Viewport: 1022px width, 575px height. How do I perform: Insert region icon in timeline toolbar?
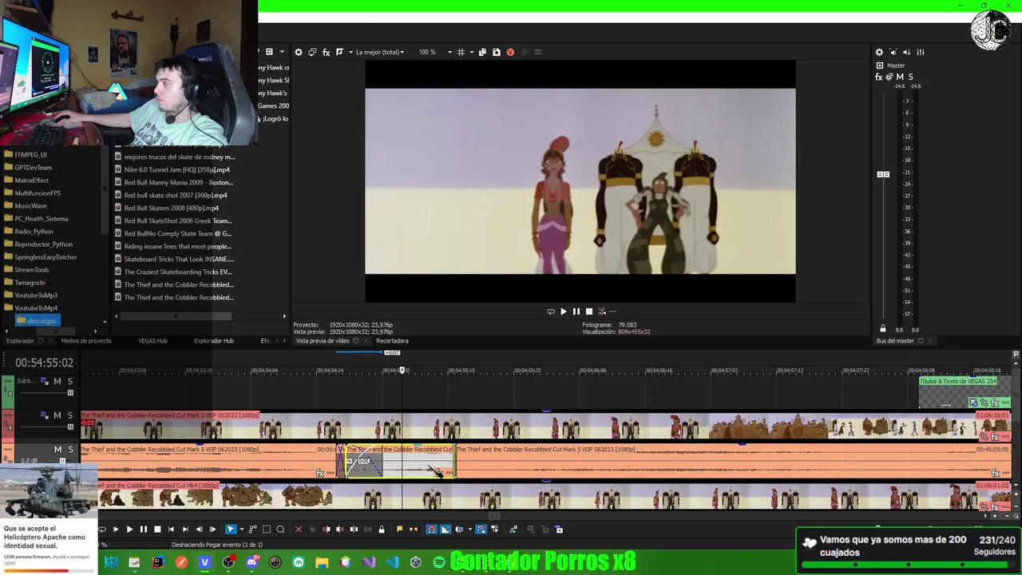click(414, 529)
